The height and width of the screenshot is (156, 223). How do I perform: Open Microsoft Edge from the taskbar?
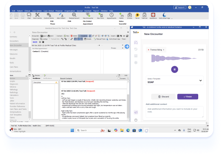(x=128, y=130)
